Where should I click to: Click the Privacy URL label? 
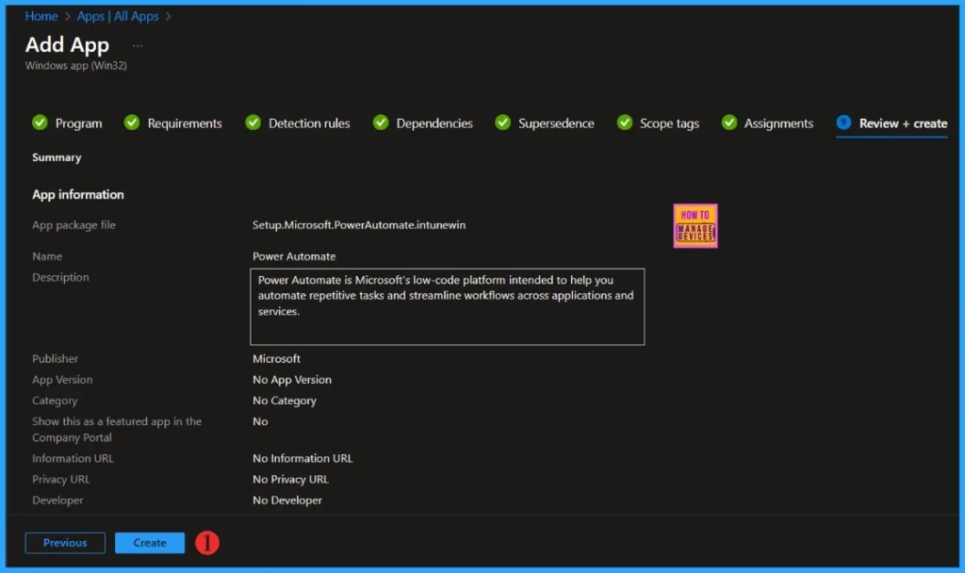pos(61,479)
